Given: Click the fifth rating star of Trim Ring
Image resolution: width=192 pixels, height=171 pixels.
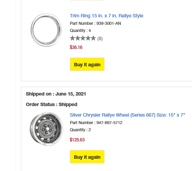Looking at the screenshot, I should pos(93,38).
